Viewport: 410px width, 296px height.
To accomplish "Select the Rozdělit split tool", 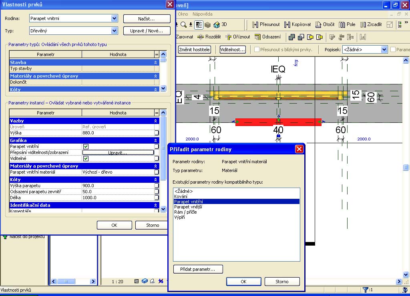I will click(209, 37).
